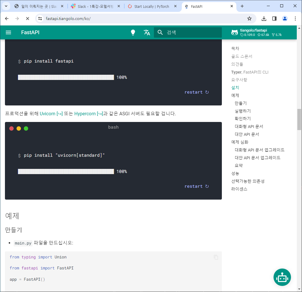Open 대안 API 문서 업그레이드 entry

pyautogui.click(x=258, y=158)
